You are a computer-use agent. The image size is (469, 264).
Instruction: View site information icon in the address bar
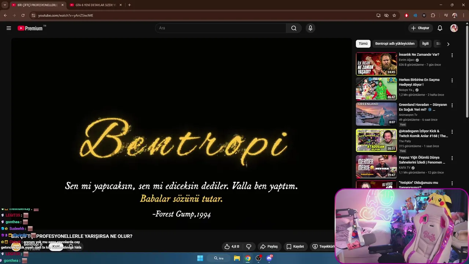[x=33, y=15]
